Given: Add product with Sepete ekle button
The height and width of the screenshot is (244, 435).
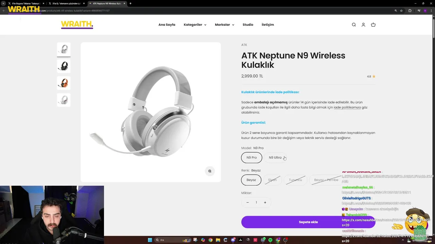Looking at the screenshot, I should click(x=308, y=222).
